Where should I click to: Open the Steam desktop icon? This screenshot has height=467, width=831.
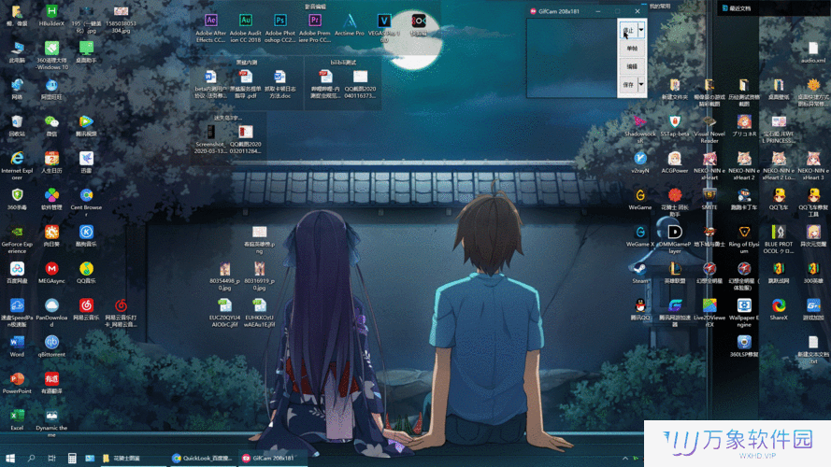coord(639,273)
